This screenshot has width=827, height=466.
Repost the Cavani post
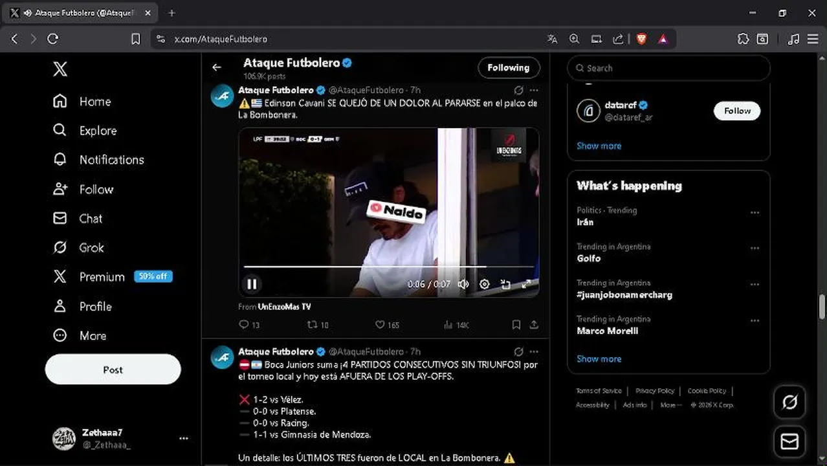tap(318, 325)
